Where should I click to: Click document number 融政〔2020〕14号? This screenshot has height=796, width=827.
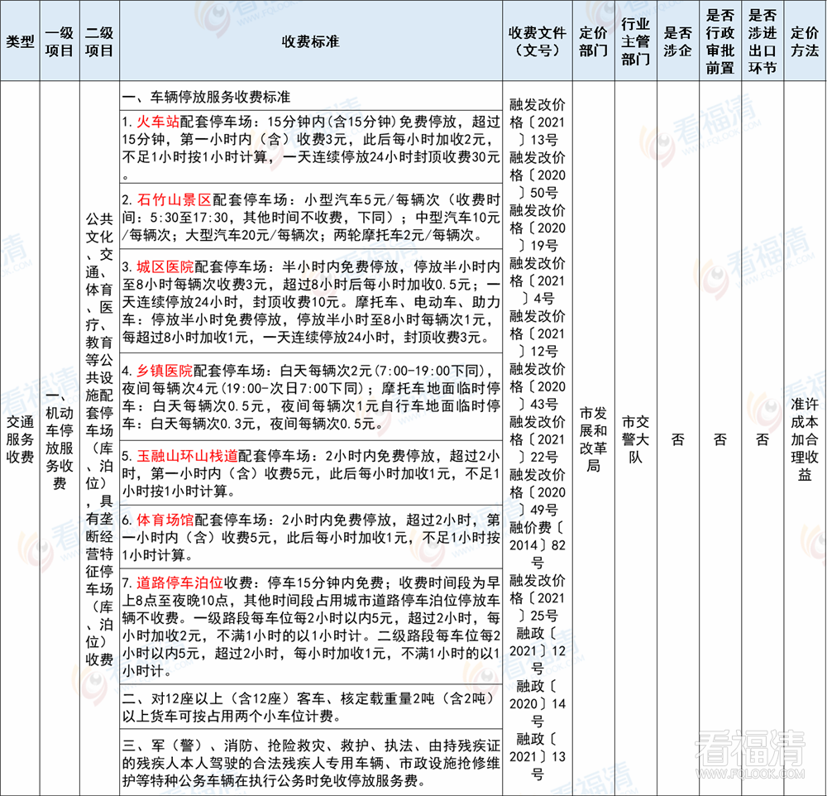538,703
